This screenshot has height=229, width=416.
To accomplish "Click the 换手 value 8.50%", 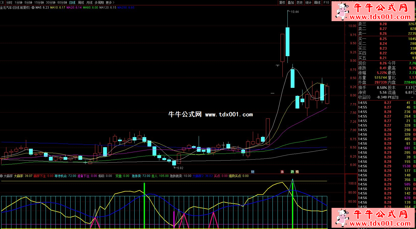I will [x=382, y=88].
